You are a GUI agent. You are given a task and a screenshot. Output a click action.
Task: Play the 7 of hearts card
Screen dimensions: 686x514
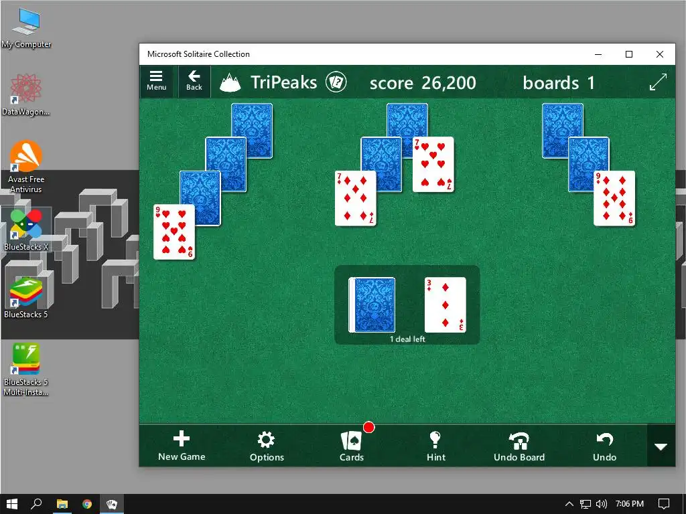(433, 165)
